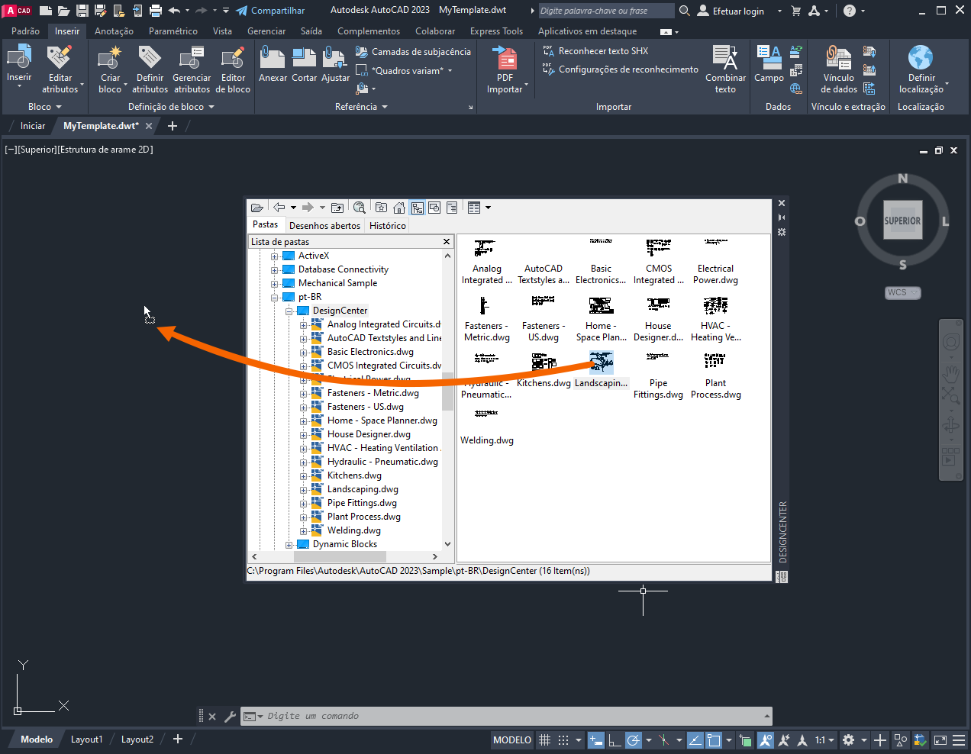
Task: Expand the Definição de bloco panel
Action: (171, 107)
